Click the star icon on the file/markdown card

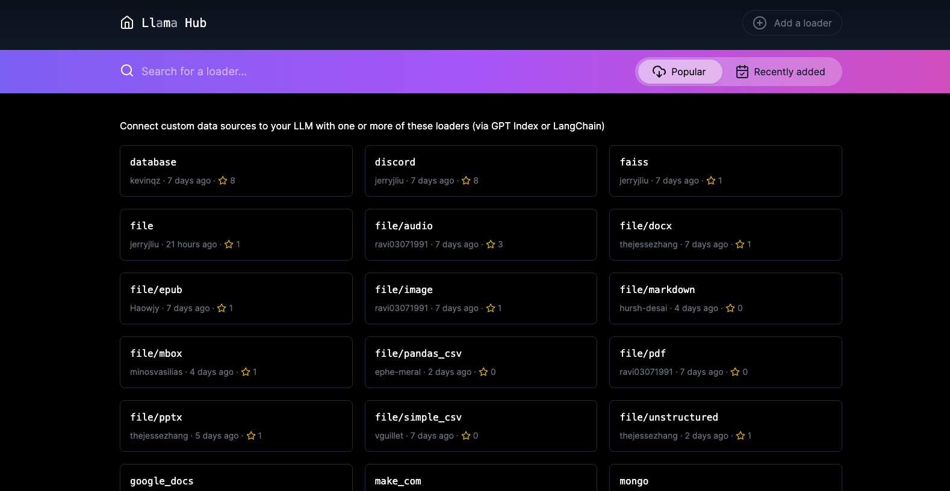(730, 308)
